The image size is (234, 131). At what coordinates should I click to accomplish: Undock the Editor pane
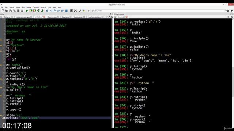[x=110, y=14]
